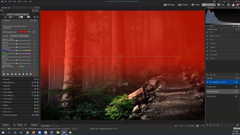
Task: Click the gradient endpoint handle on image
Action: coord(126,84)
